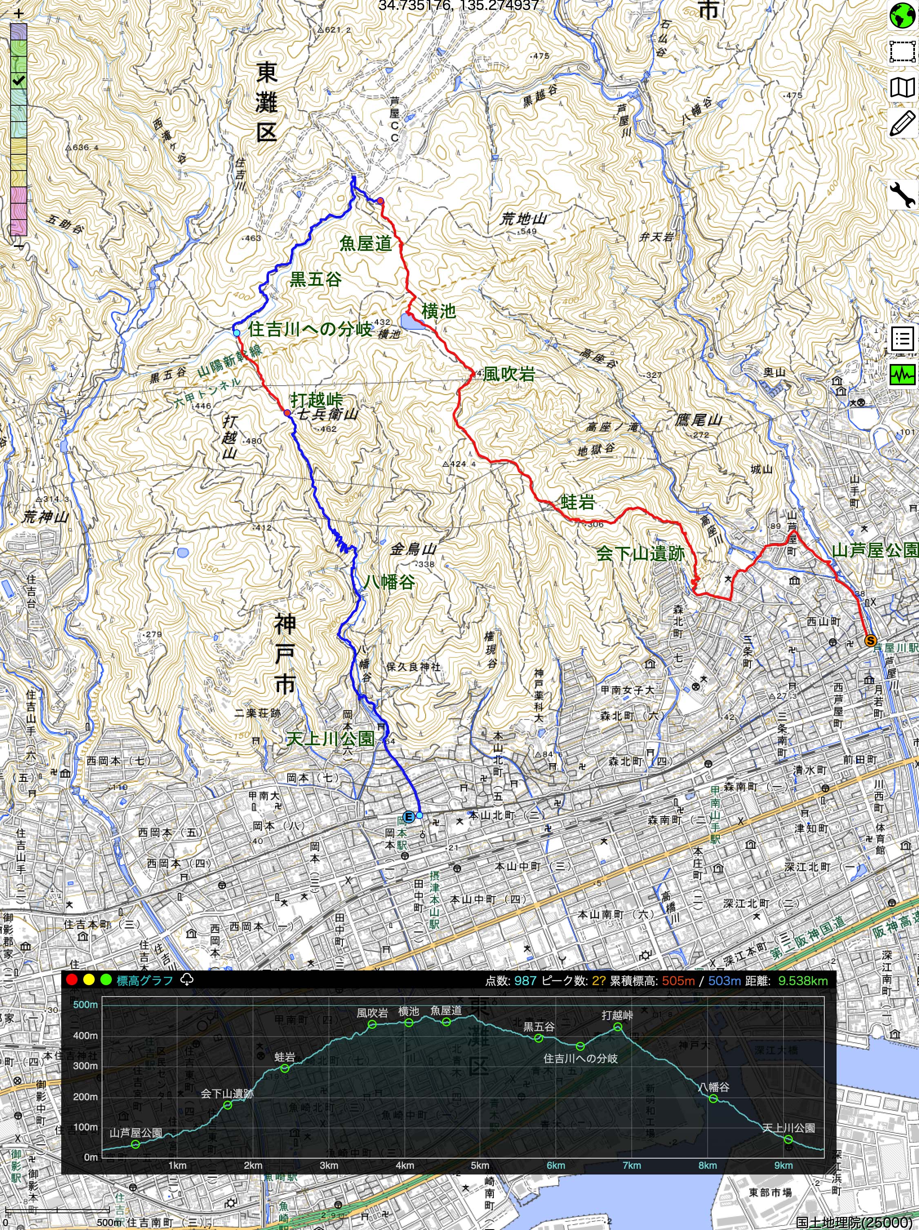Close graph panel with red circle button

click(x=72, y=980)
